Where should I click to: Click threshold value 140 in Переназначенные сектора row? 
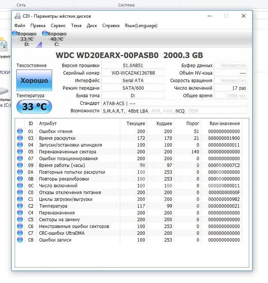click(x=195, y=151)
